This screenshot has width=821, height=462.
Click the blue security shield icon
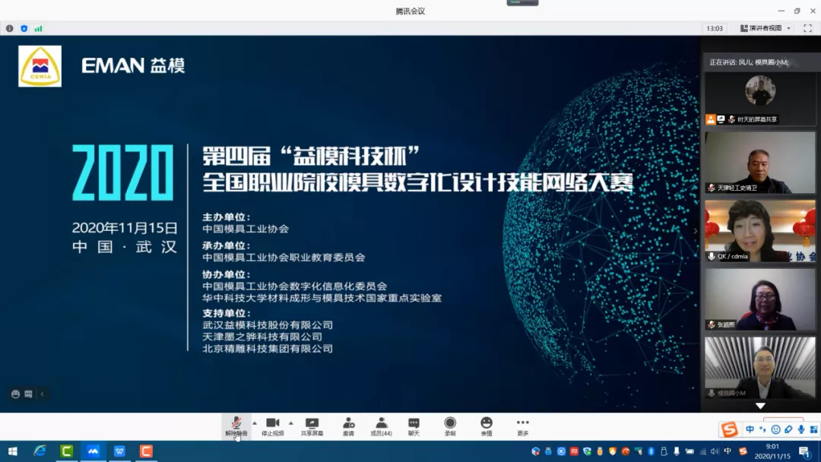[24, 28]
